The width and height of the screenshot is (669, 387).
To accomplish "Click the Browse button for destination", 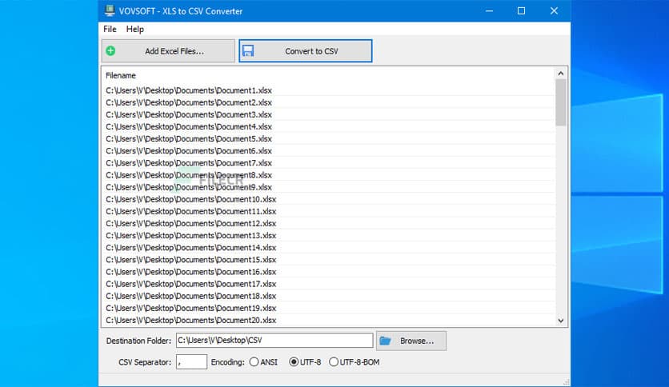I will click(411, 341).
